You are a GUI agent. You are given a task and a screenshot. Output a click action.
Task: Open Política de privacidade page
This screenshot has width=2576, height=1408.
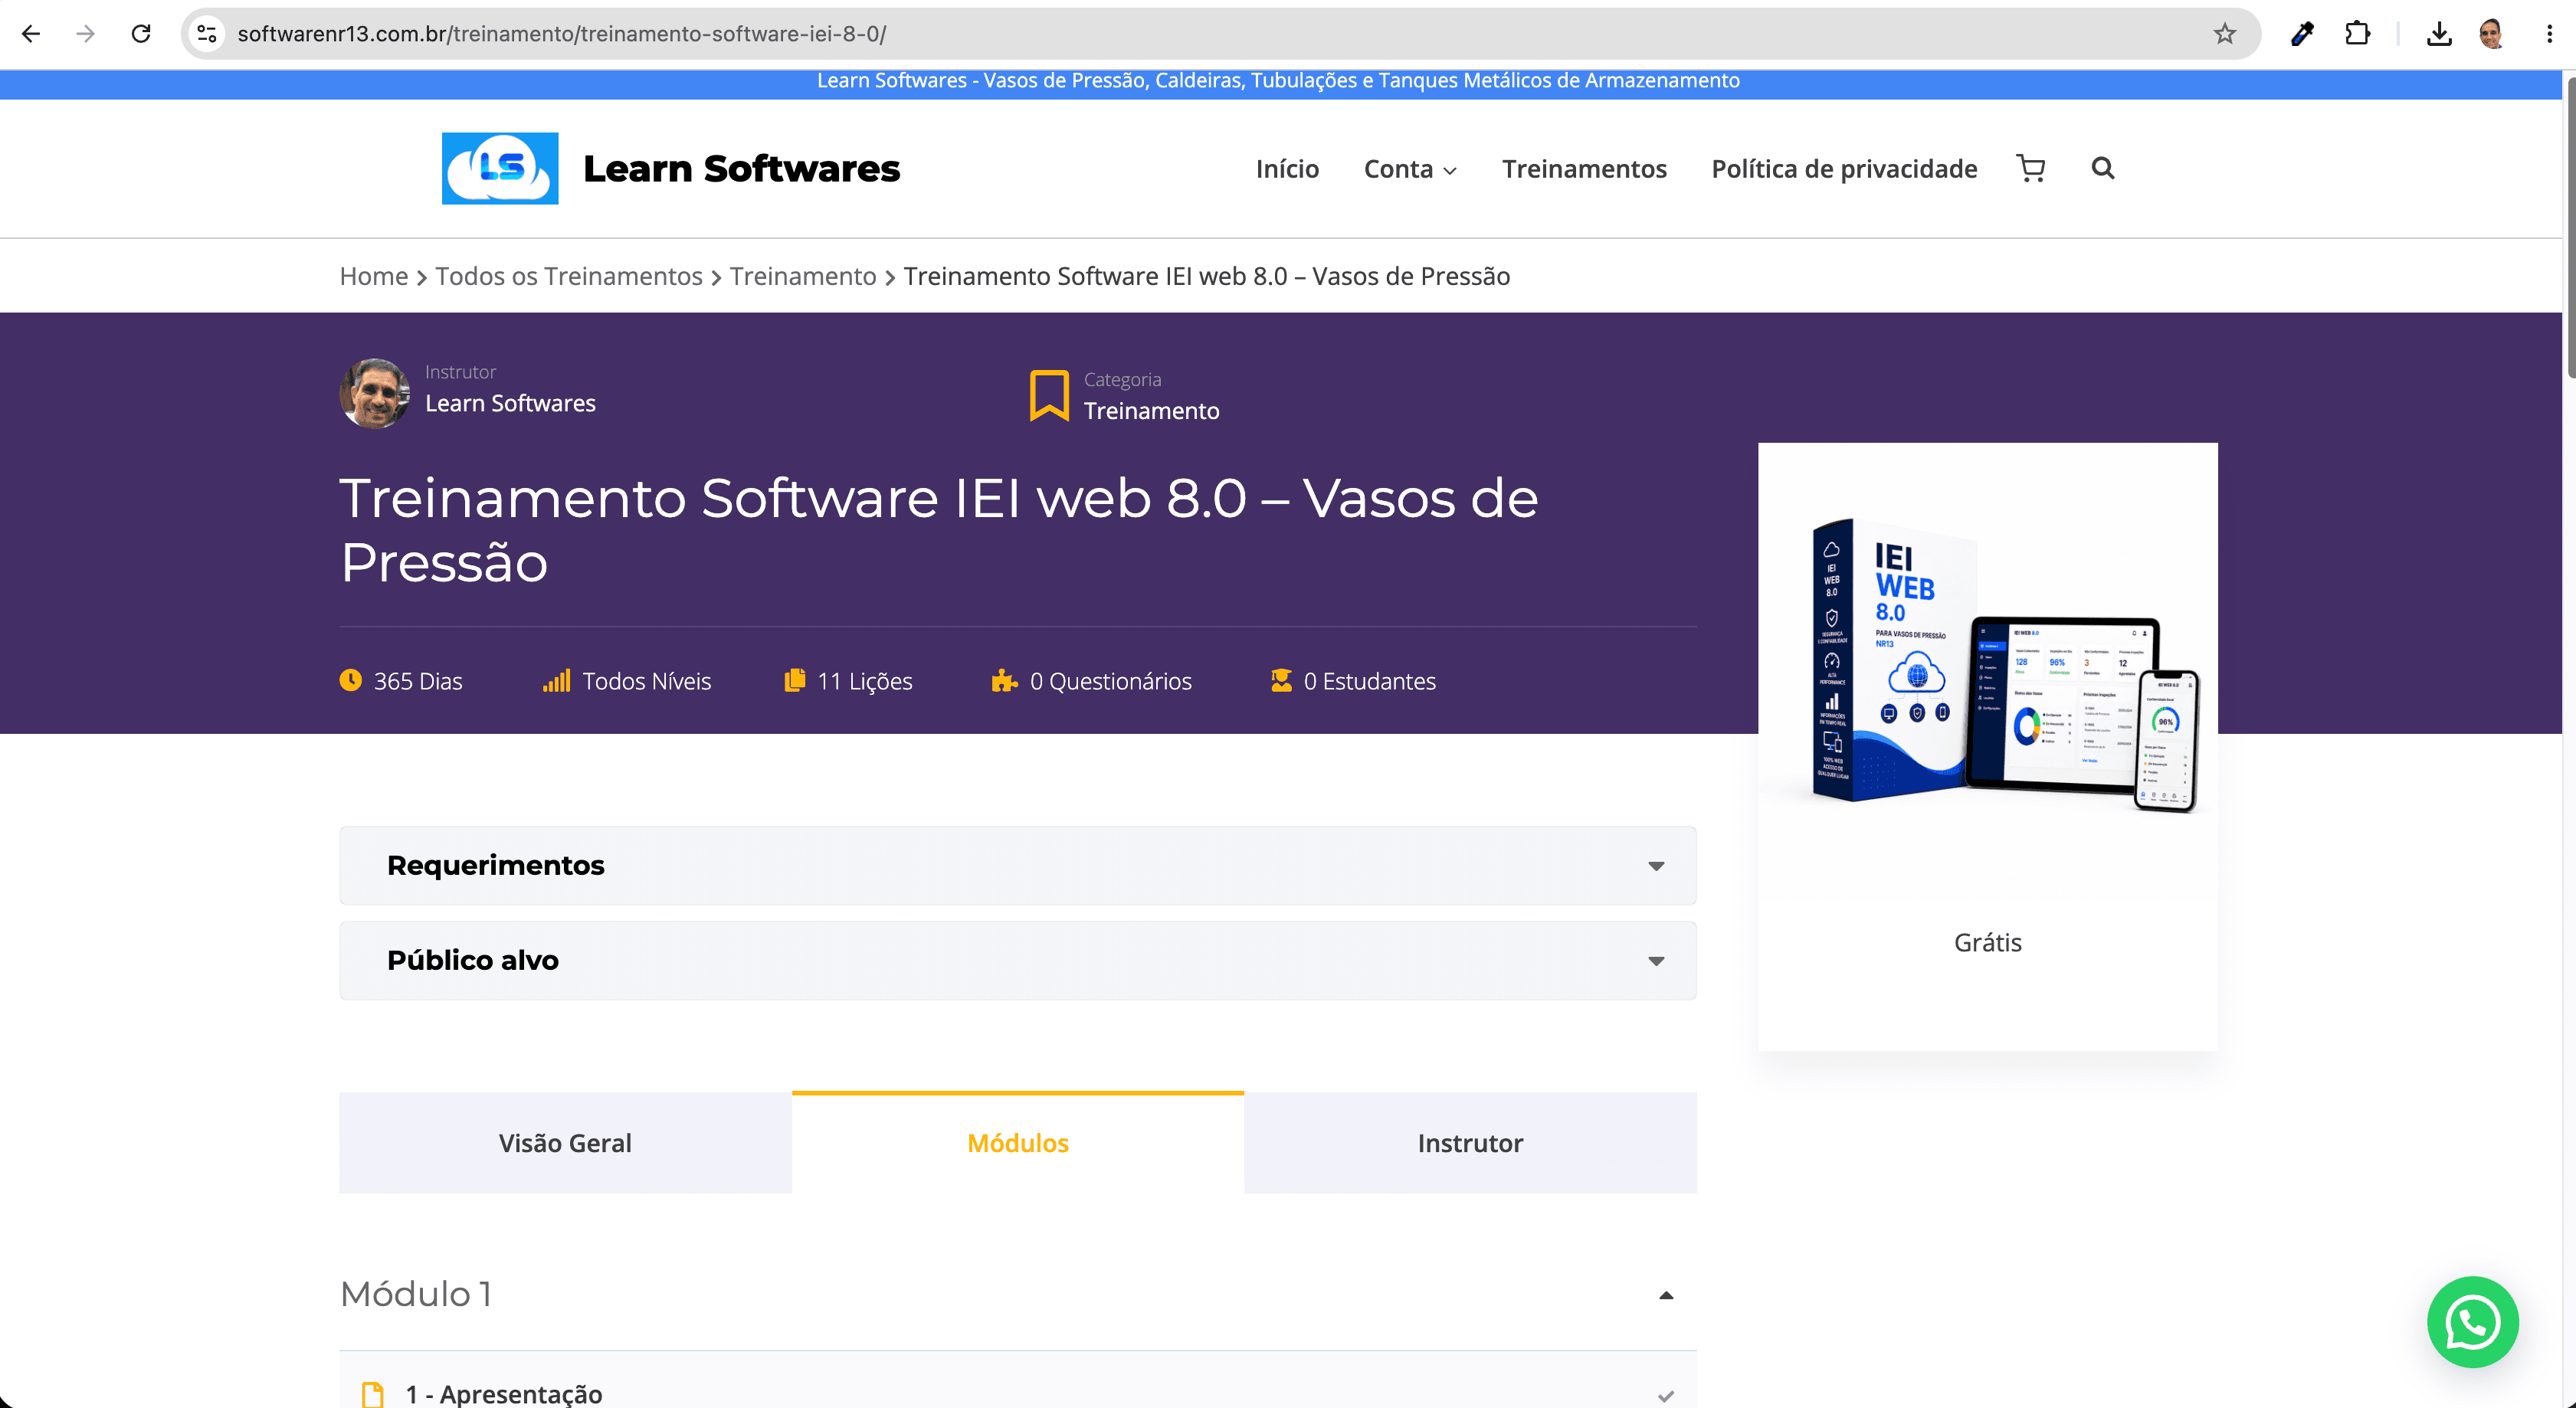(x=1844, y=168)
